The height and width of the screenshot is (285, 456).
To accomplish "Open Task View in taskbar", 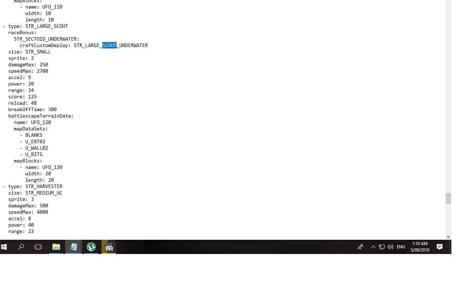I will coord(38,247).
